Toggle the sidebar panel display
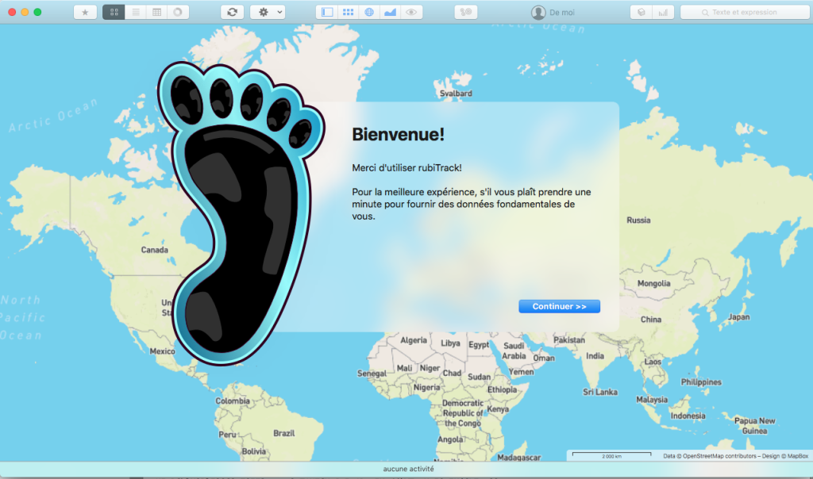This screenshot has height=479, width=813. 327,12
